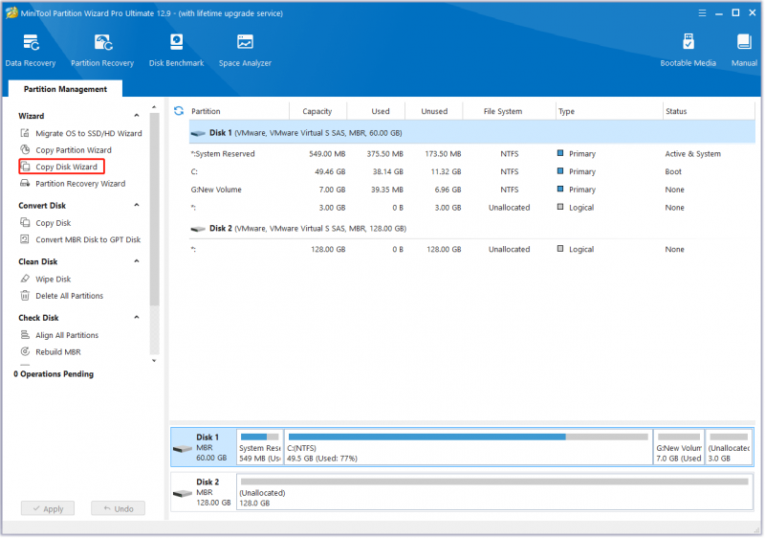
Task: Click the Undo button
Action: click(x=118, y=508)
